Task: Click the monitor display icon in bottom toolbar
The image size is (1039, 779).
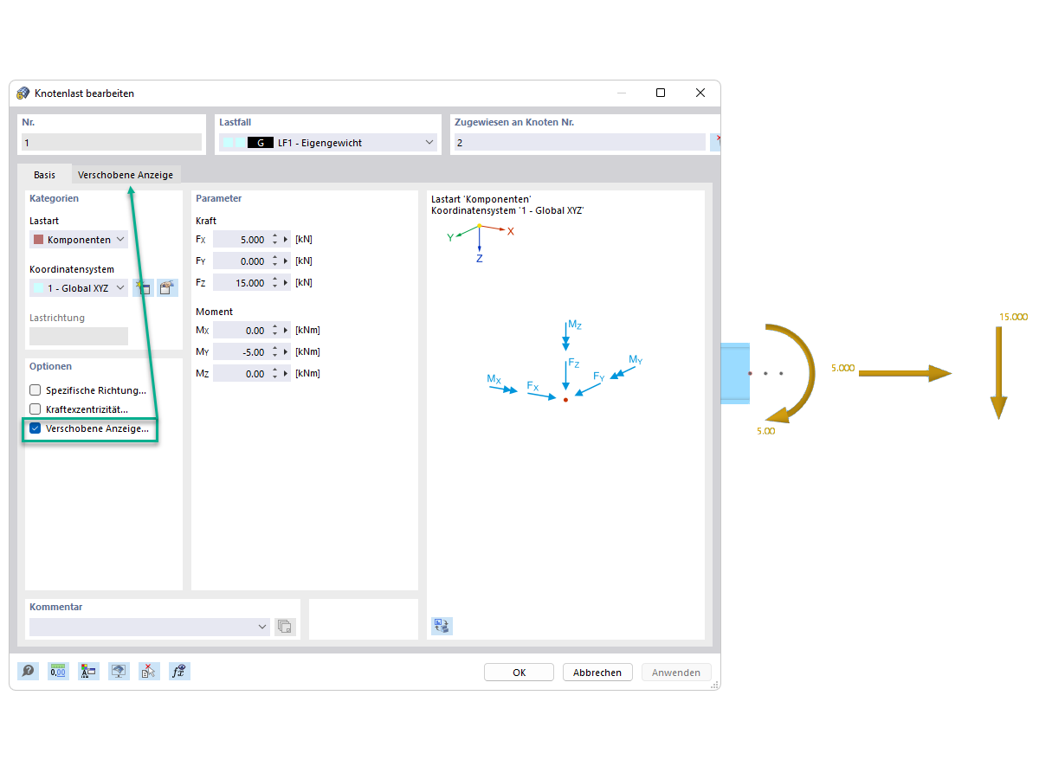Action: tap(119, 671)
